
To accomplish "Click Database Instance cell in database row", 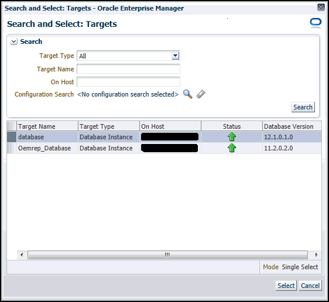I will (109, 137).
